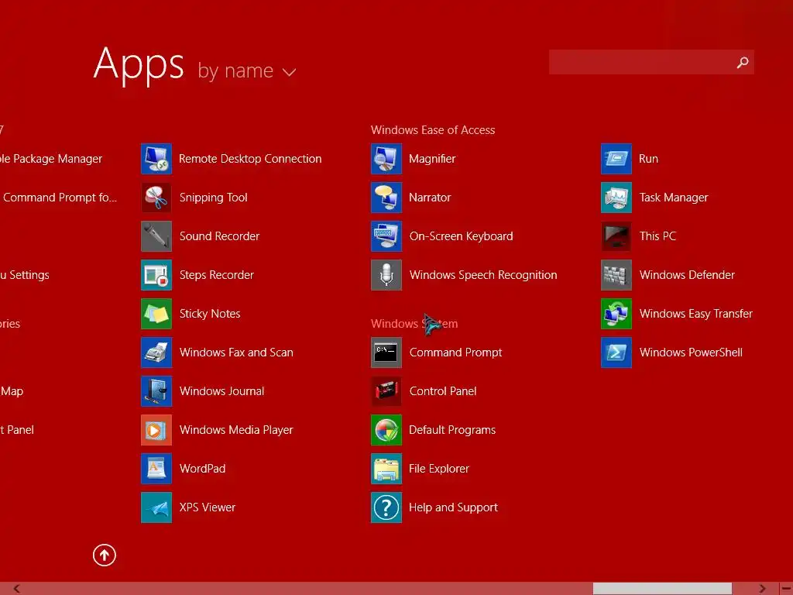The image size is (793, 595).
Task: Open the Windows Journal icon
Action: pyautogui.click(x=156, y=391)
